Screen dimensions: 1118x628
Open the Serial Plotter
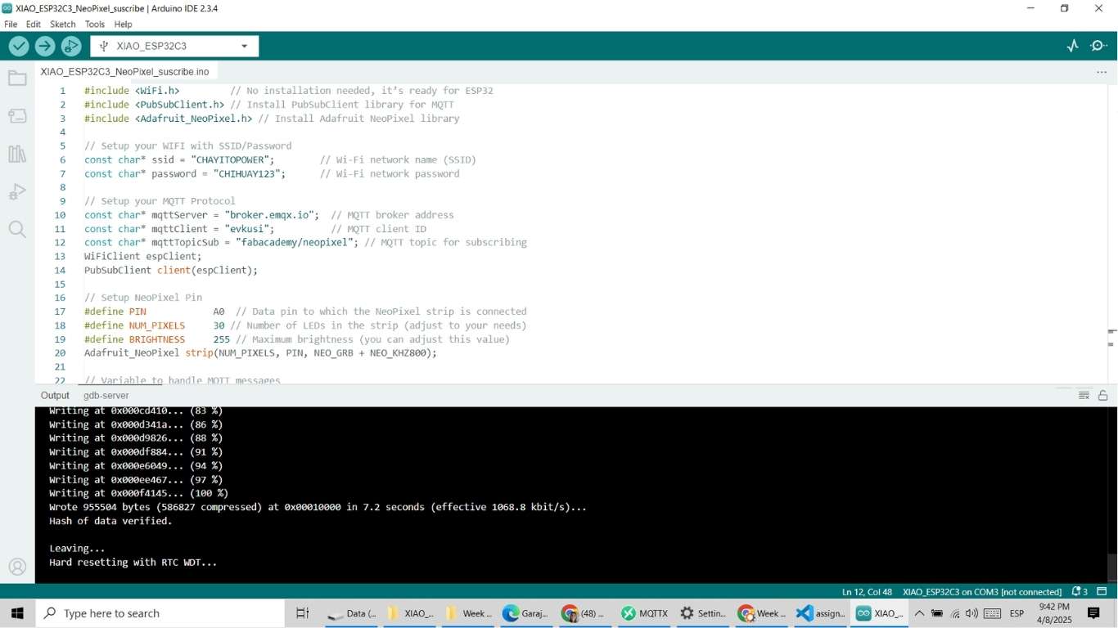(1073, 46)
